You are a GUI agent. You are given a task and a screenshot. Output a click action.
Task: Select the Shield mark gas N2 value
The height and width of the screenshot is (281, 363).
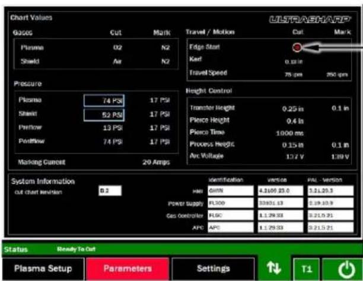[x=165, y=61]
